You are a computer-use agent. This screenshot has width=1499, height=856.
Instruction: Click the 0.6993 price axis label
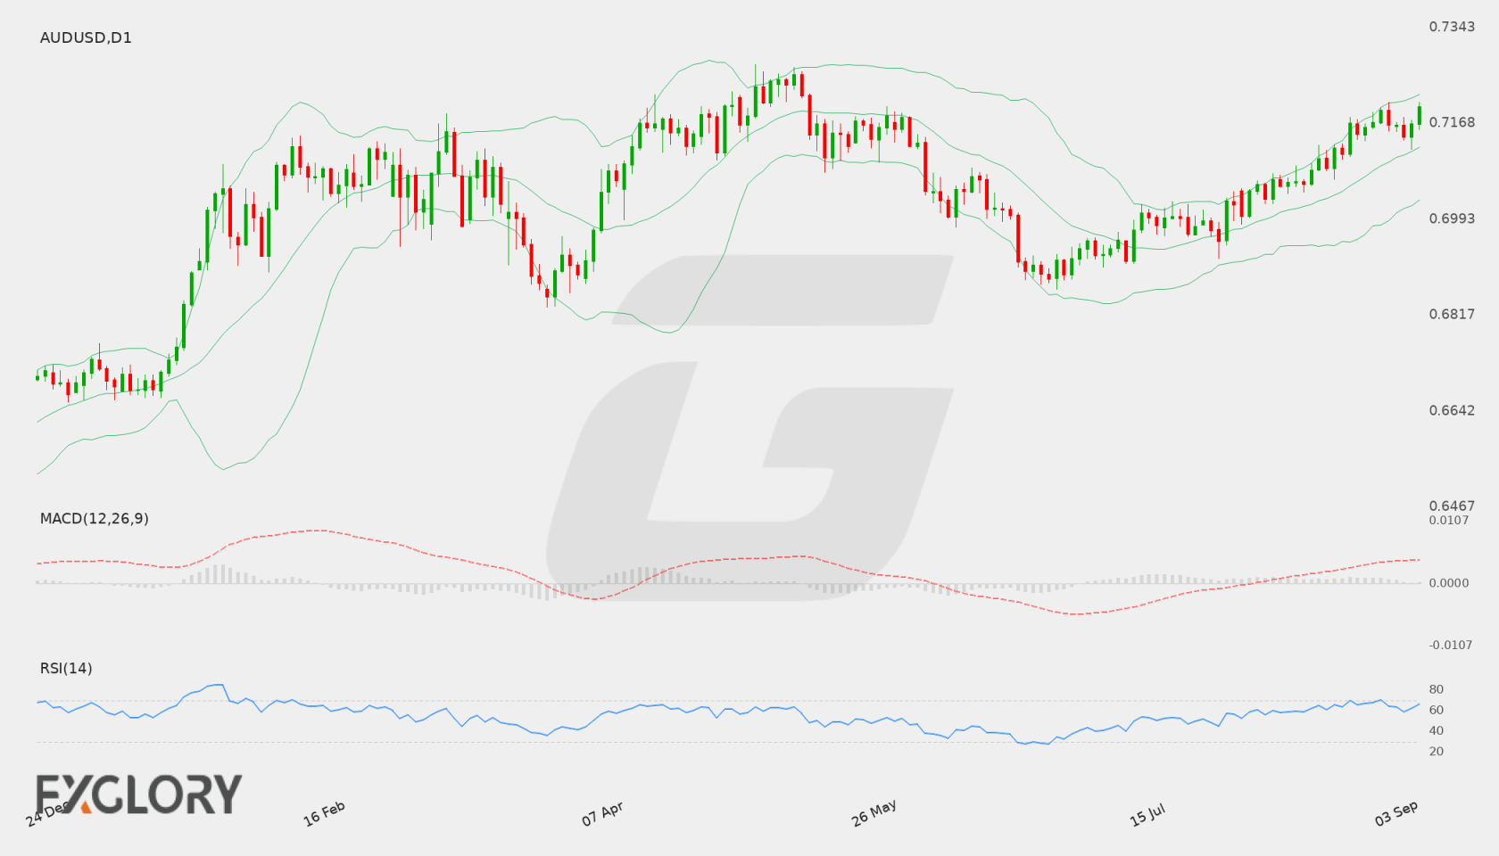1452,218
